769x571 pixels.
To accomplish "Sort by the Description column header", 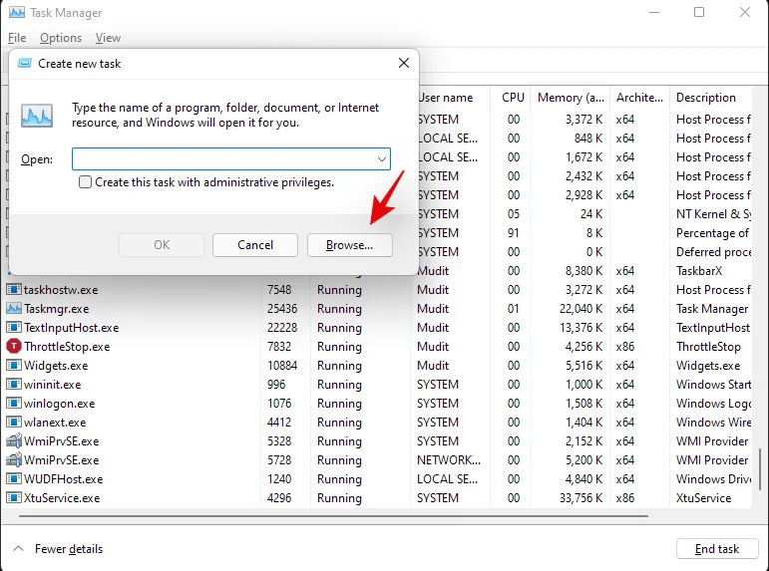I will click(x=706, y=98).
